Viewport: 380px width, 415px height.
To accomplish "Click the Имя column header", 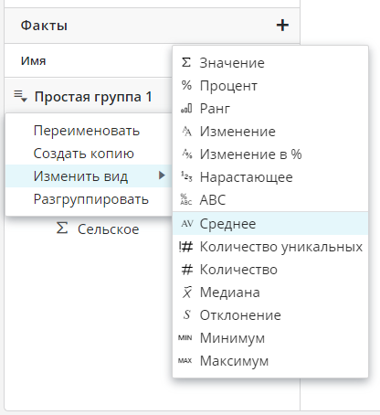I will pyautogui.click(x=34, y=61).
